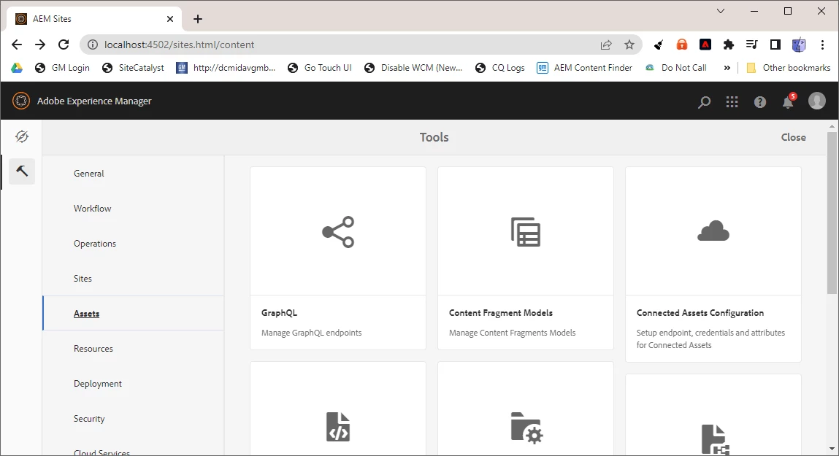Share this page from address bar
Screen dimensions: 839x456
(x=606, y=45)
